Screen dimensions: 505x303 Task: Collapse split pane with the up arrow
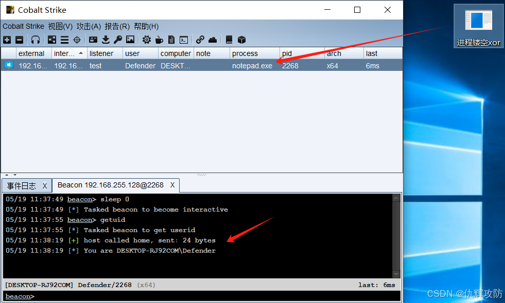pos(7,175)
